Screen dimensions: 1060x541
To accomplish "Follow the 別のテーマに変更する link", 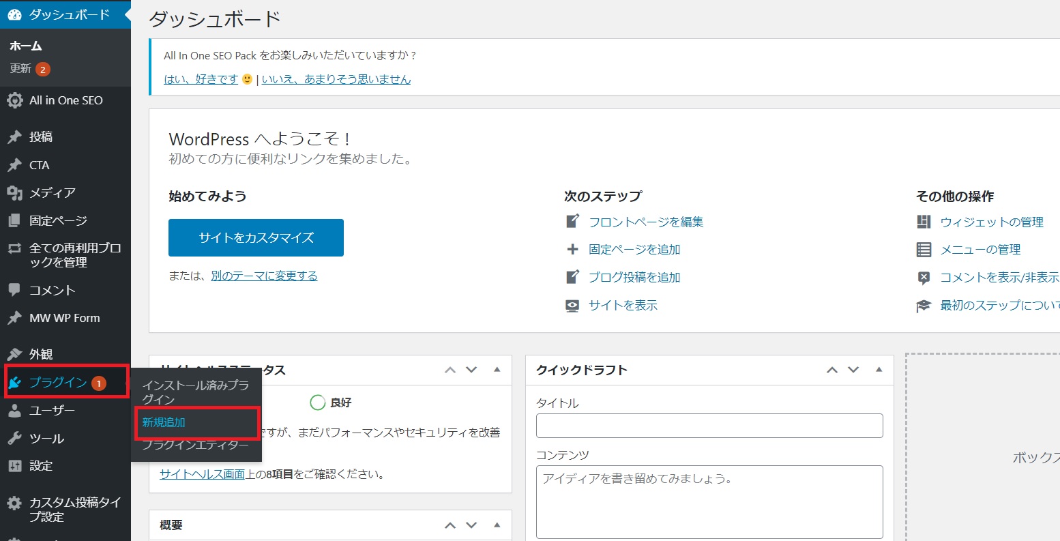I will 264,276.
